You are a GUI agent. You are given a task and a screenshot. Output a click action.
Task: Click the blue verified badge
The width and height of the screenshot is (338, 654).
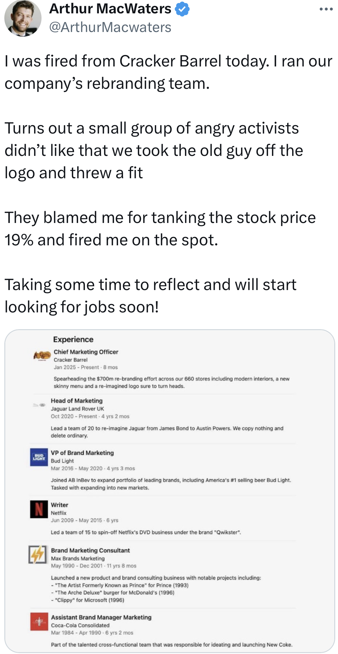[182, 9]
